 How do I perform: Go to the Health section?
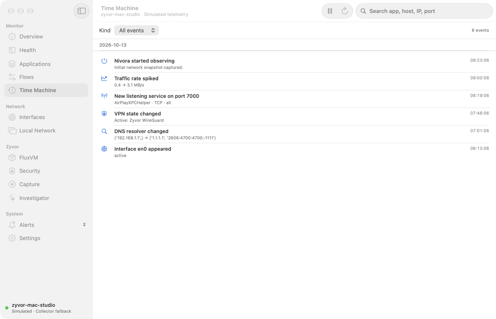[x=46, y=50]
